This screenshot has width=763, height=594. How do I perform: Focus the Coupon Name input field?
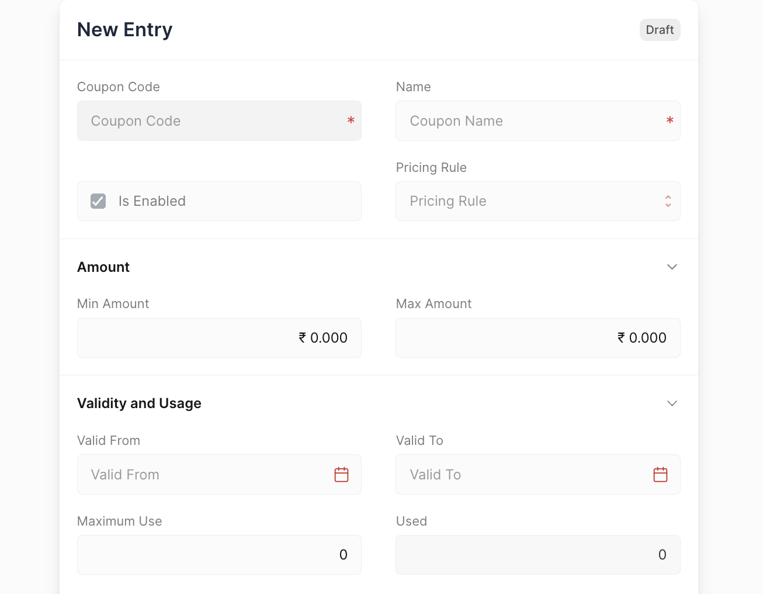click(x=538, y=121)
